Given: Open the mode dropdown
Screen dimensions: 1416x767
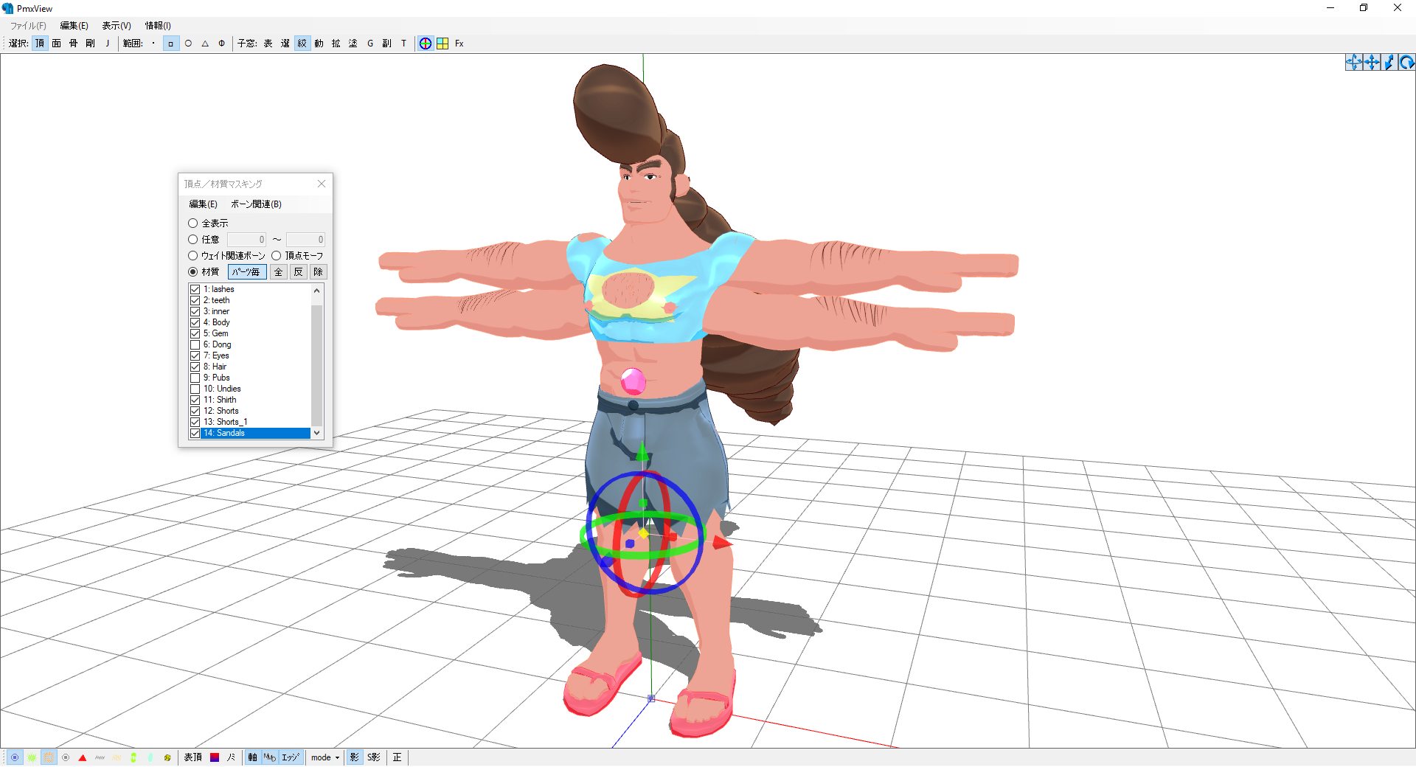Looking at the screenshot, I should click(325, 757).
